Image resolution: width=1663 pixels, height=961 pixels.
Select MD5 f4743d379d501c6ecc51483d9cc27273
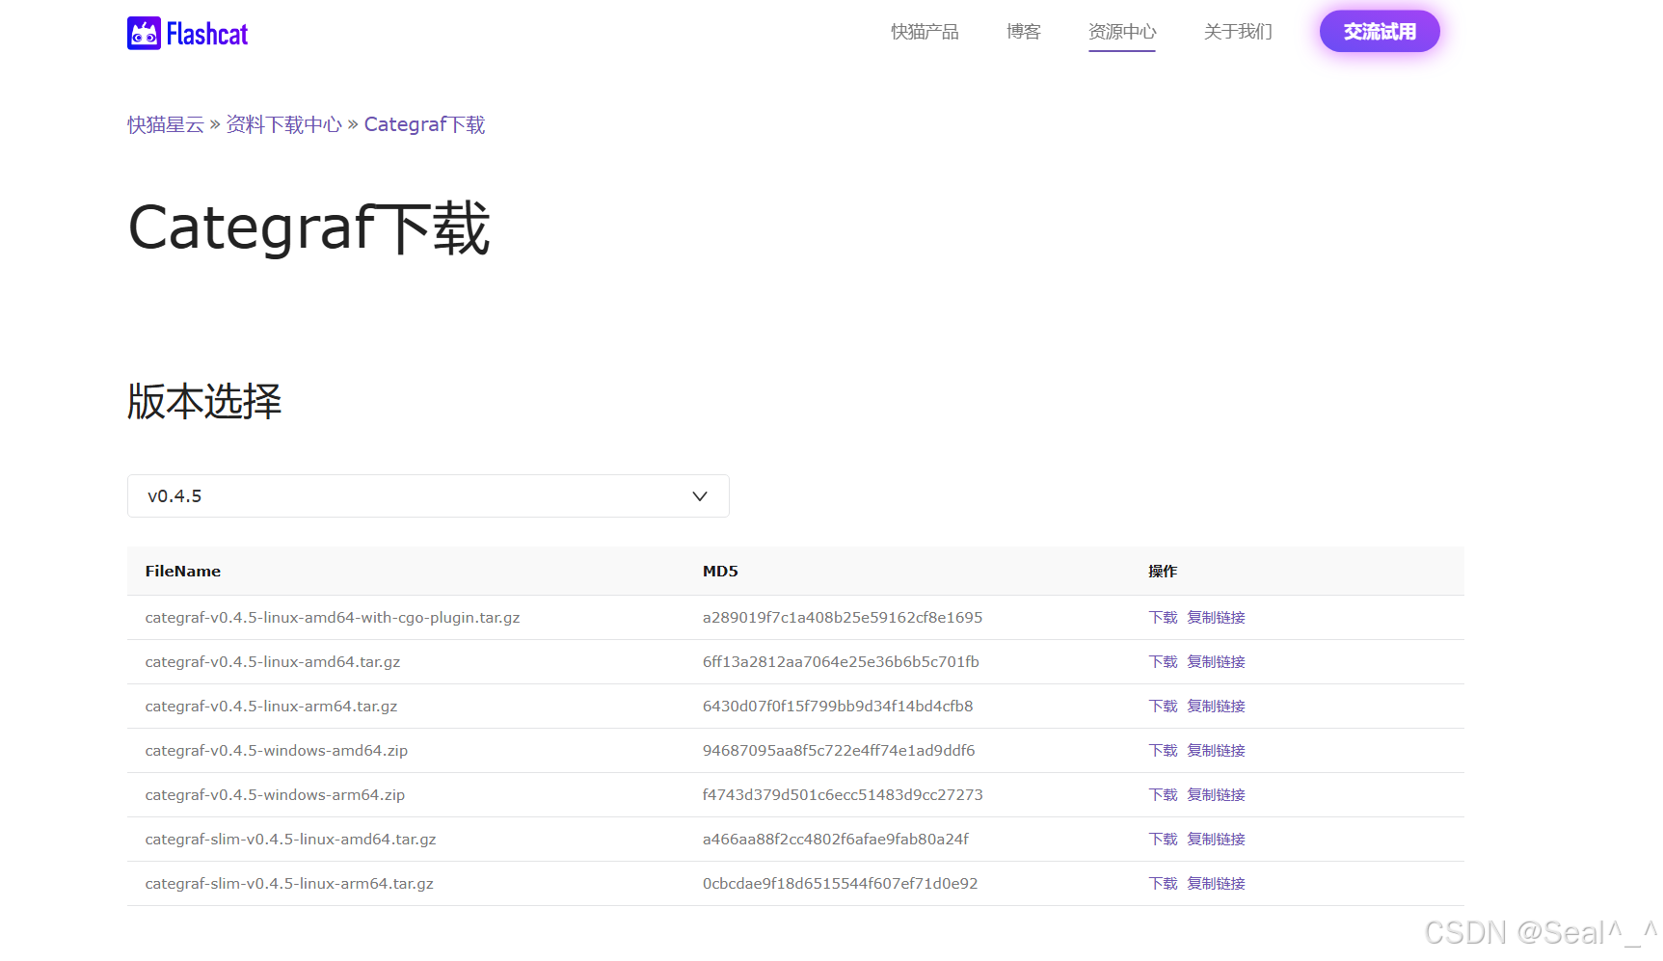click(843, 794)
